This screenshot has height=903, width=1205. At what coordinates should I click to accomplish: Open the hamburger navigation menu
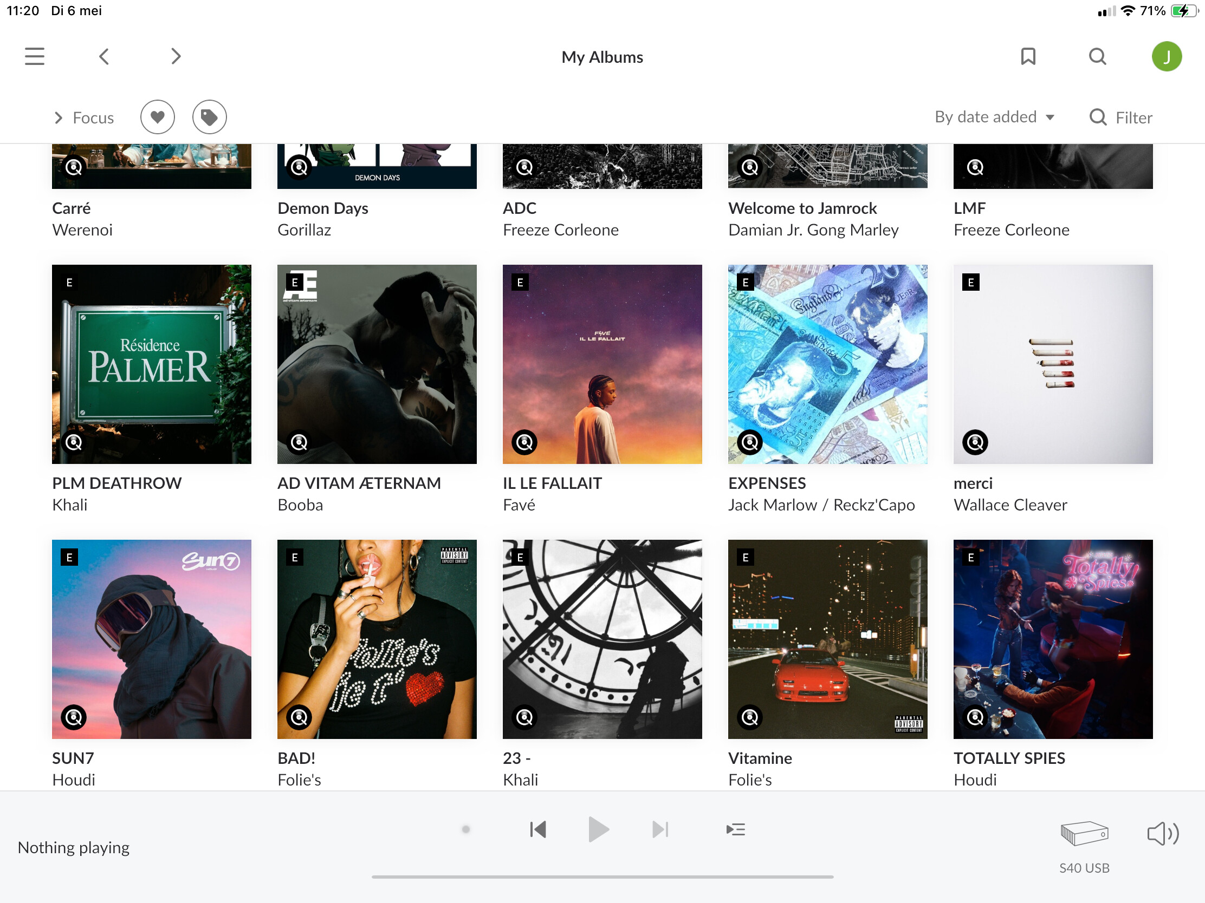(x=34, y=57)
